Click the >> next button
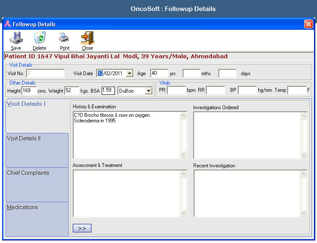The height and width of the screenshot is (243, 317). [x=82, y=228]
